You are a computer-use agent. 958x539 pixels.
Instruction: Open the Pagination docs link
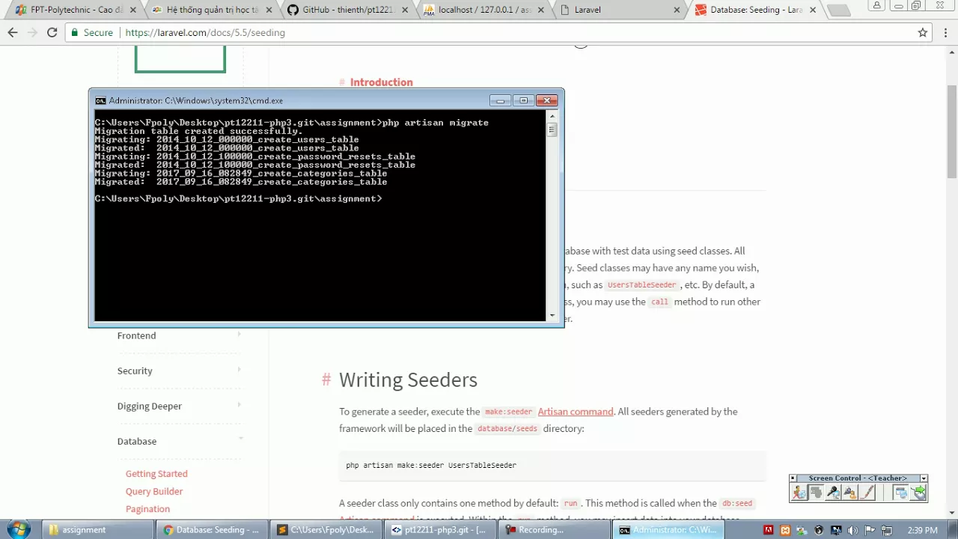point(147,509)
